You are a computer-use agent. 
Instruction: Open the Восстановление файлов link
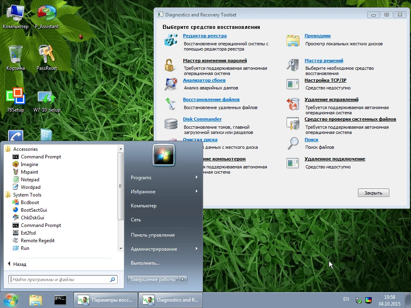pyautogui.click(x=211, y=99)
